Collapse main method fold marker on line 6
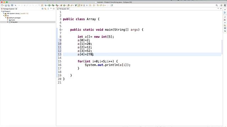This screenshot has width=227, height=127. pyautogui.click(x=62, y=30)
